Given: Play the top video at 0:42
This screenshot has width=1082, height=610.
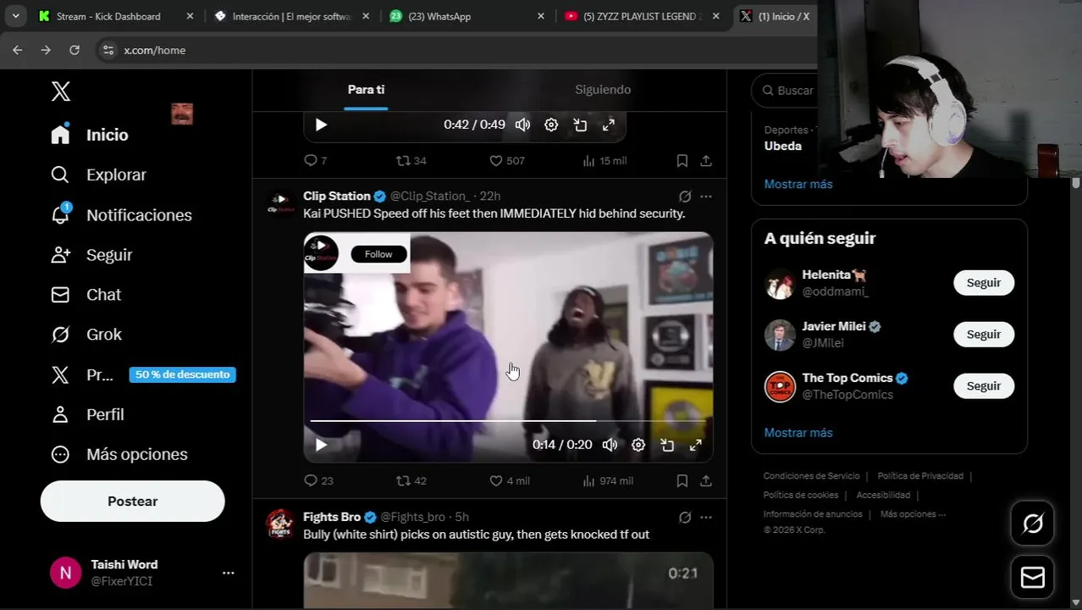Looking at the screenshot, I should coord(321,125).
